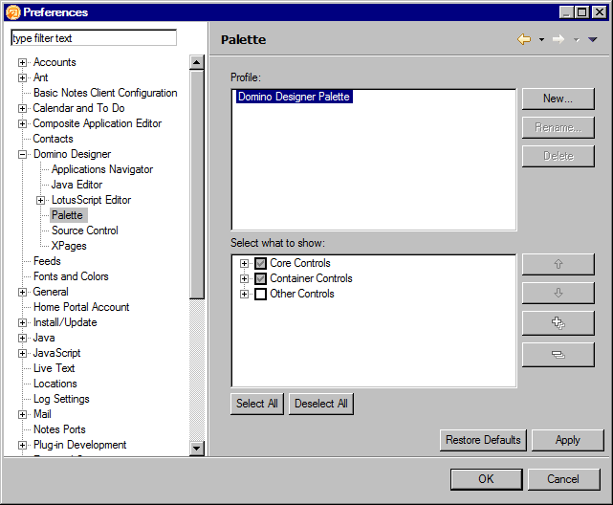613x505 pixels.
Task: Click the Preferences title bar app icon
Action: tap(12, 12)
